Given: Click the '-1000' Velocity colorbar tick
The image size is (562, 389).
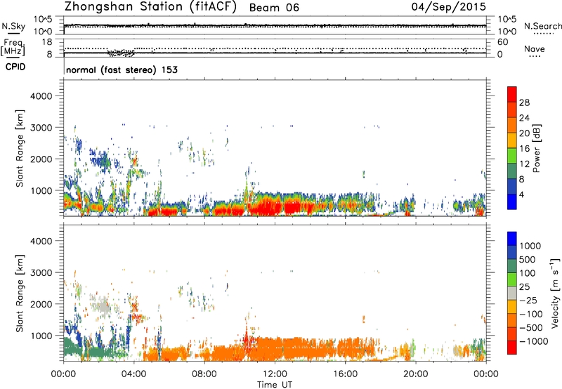Looking at the screenshot, I should tap(533, 341).
